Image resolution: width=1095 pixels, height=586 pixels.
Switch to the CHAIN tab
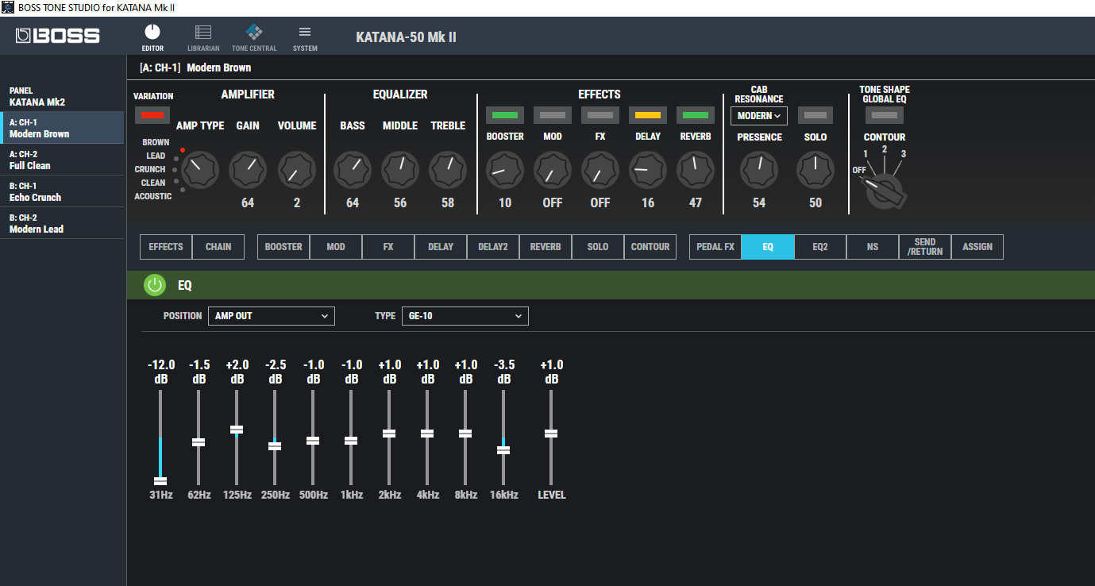(x=218, y=247)
